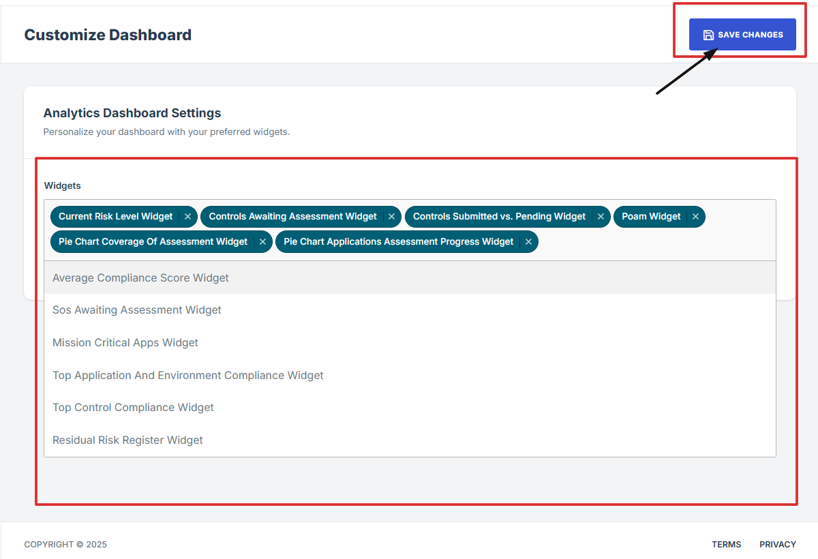Remove Controls Awaiting Assessment Widget tag
Image resolution: width=818 pixels, height=559 pixels.
391,217
